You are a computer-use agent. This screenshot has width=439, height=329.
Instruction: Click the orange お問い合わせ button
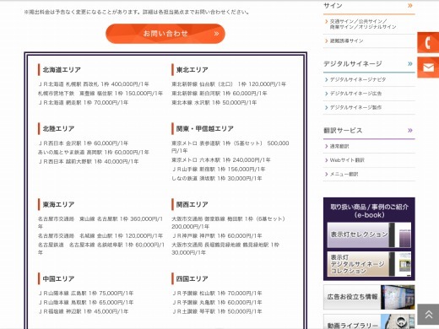[x=165, y=34]
